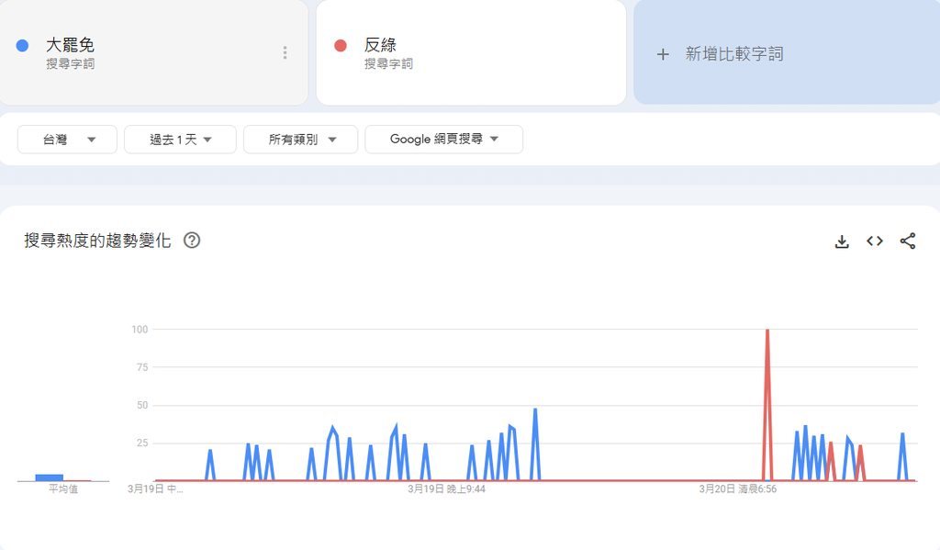Click the share chart icon
Viewport: 940px width, 550px height.
[x=908, y=241]
